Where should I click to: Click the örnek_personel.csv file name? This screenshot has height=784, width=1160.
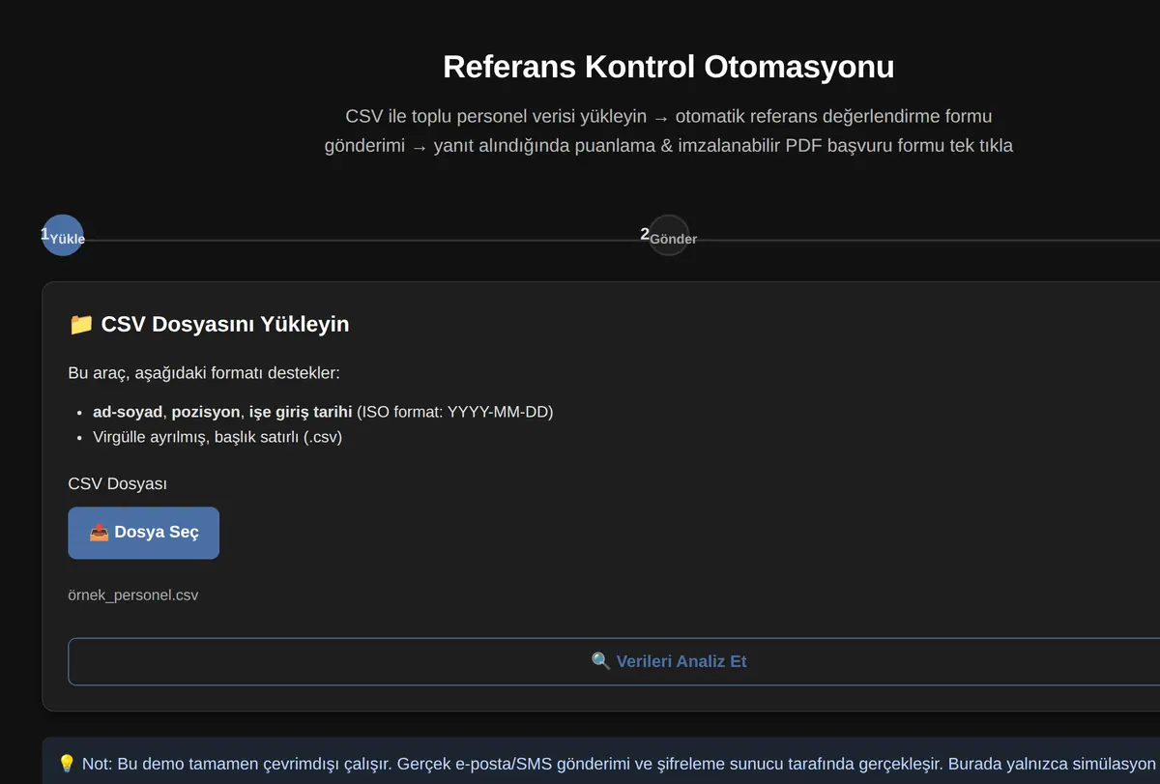(133, 595)
